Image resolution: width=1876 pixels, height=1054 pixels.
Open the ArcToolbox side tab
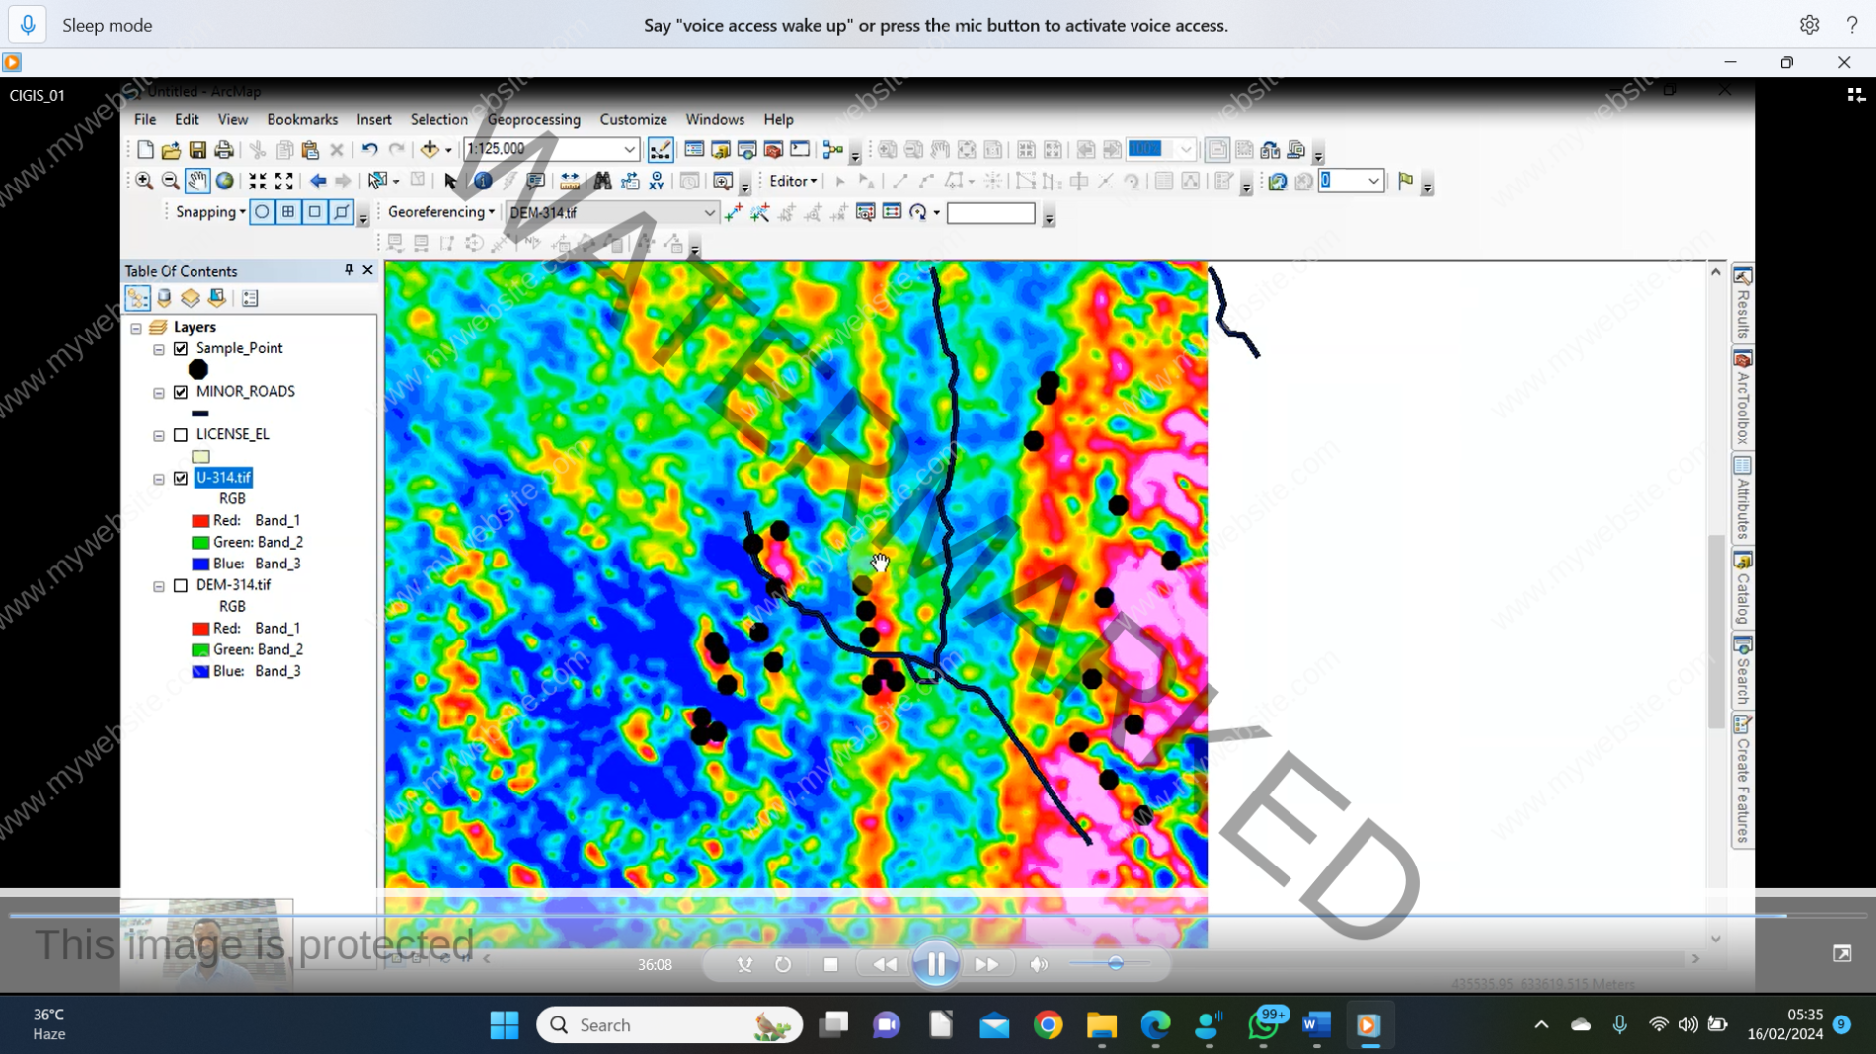(1743, 399)
